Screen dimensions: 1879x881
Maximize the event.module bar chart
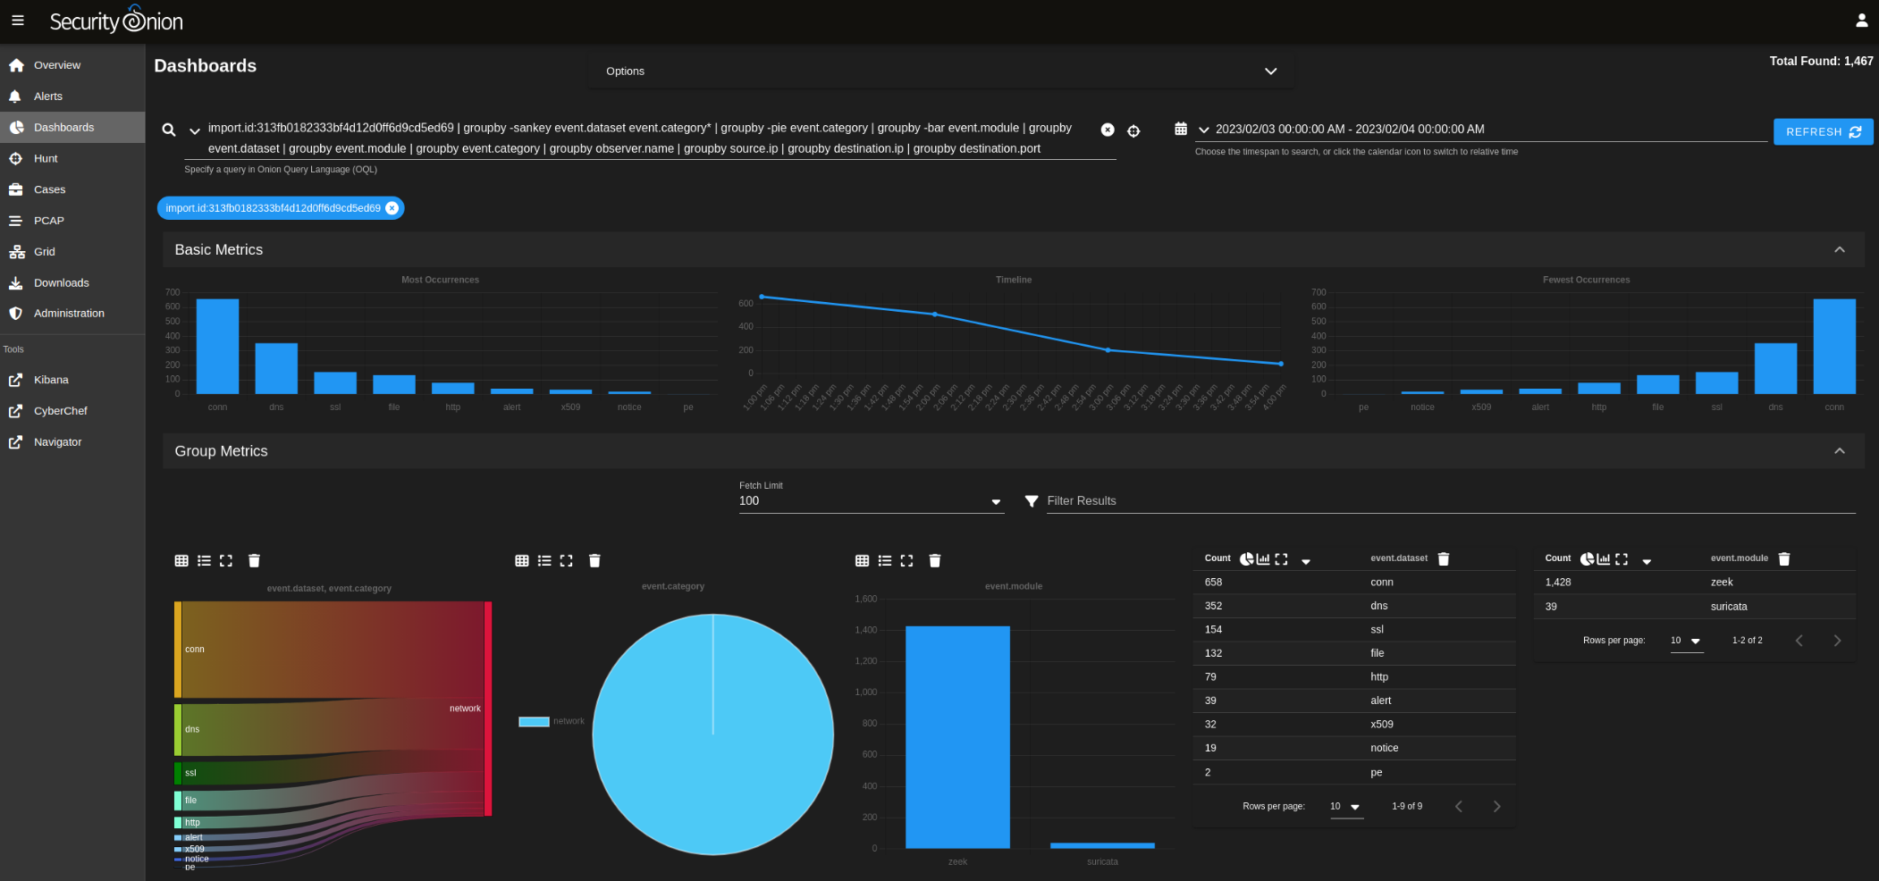point(906,561)
